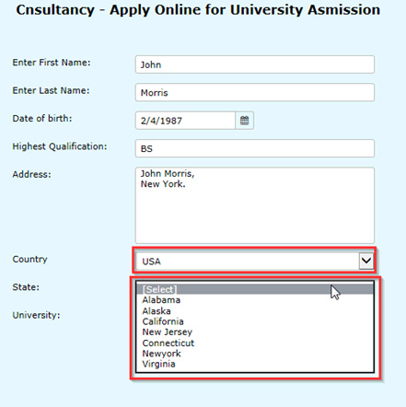Pick Connecticut from the State options
406x407 pixels.
[168, 343]
